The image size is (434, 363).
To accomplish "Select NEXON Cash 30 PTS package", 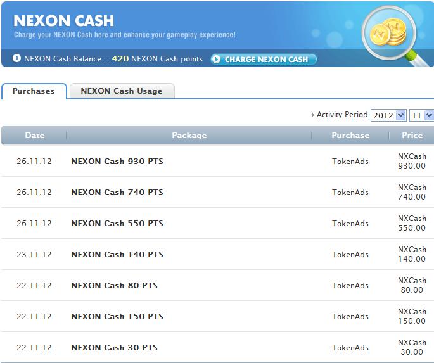I will pos(114,347).
